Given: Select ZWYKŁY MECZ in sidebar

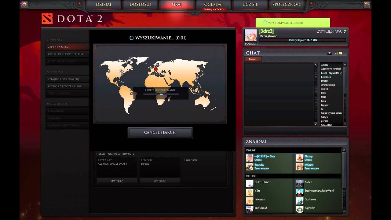Looking at the screenshot, I should click(x=68, y=47).
